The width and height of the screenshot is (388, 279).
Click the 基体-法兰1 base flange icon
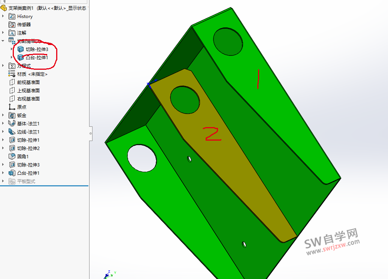point(11,123)
